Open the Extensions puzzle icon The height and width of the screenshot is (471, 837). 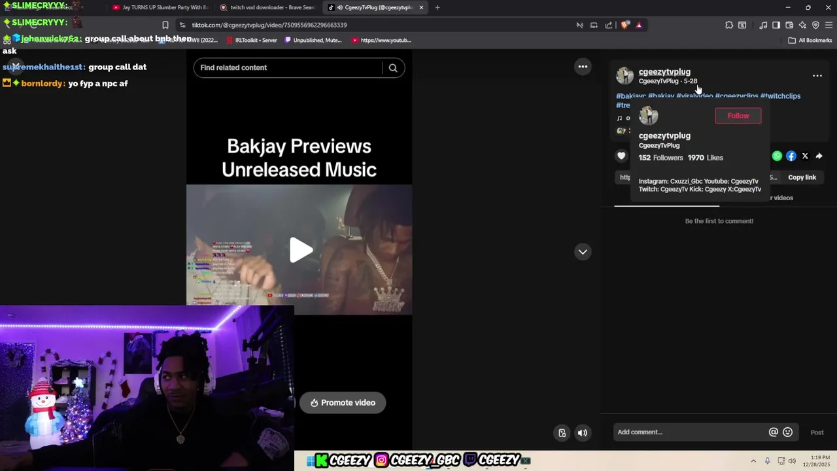pyautogui.click(x=729, y=25)
